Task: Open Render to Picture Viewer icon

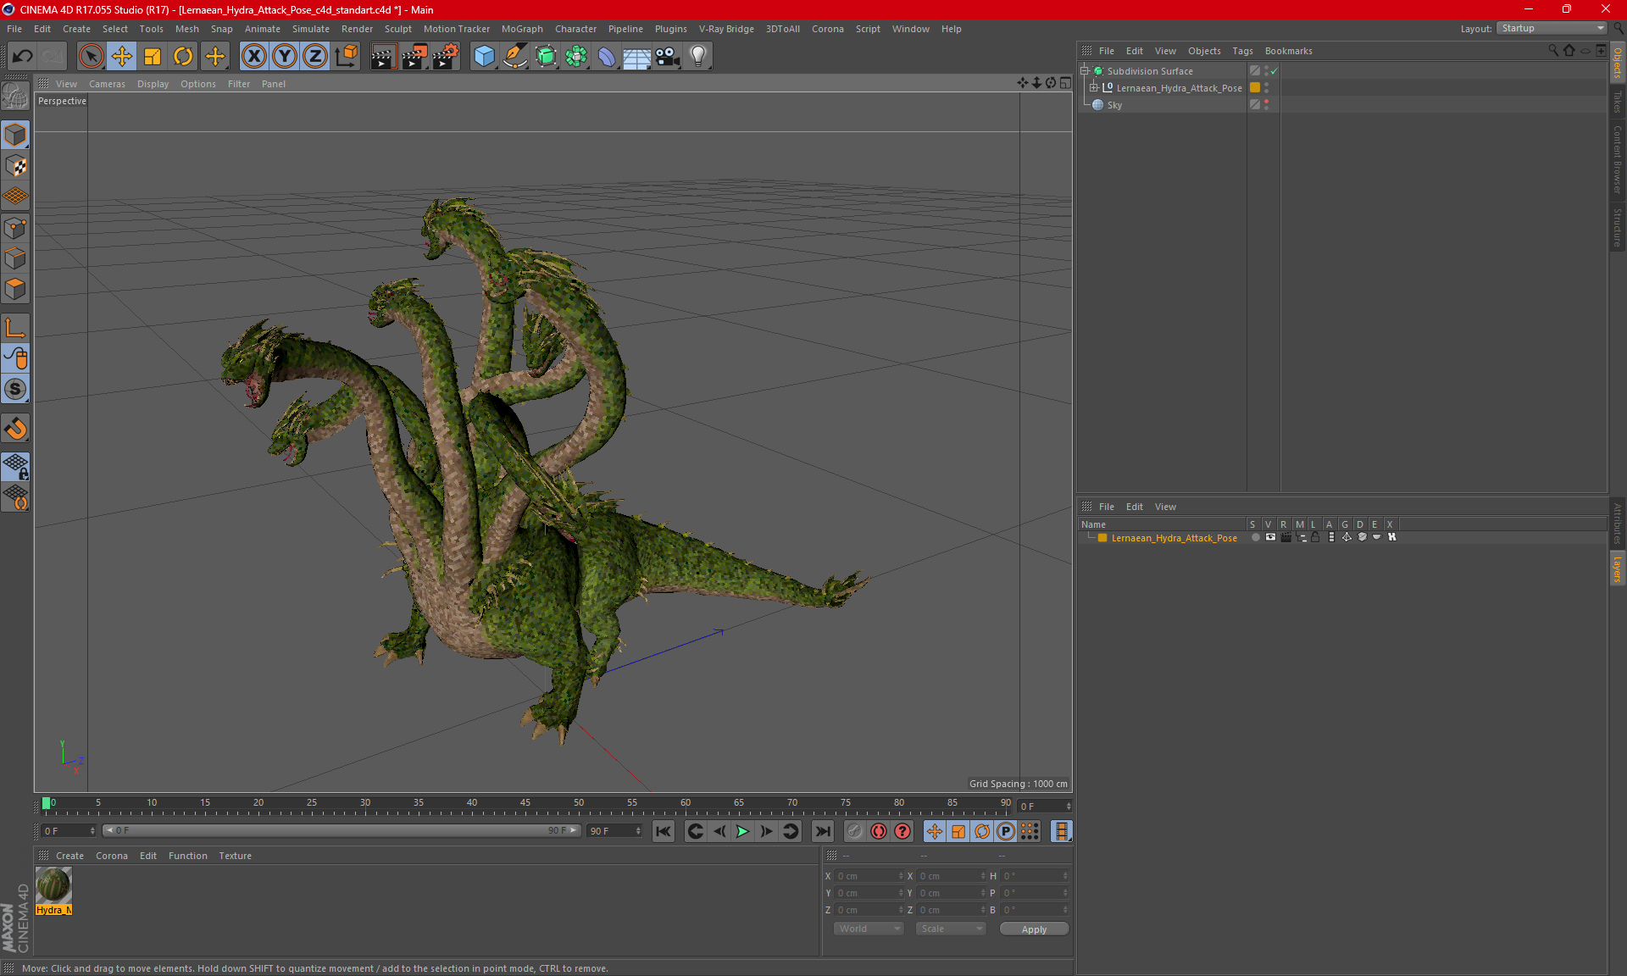Action: coord(414,57)
